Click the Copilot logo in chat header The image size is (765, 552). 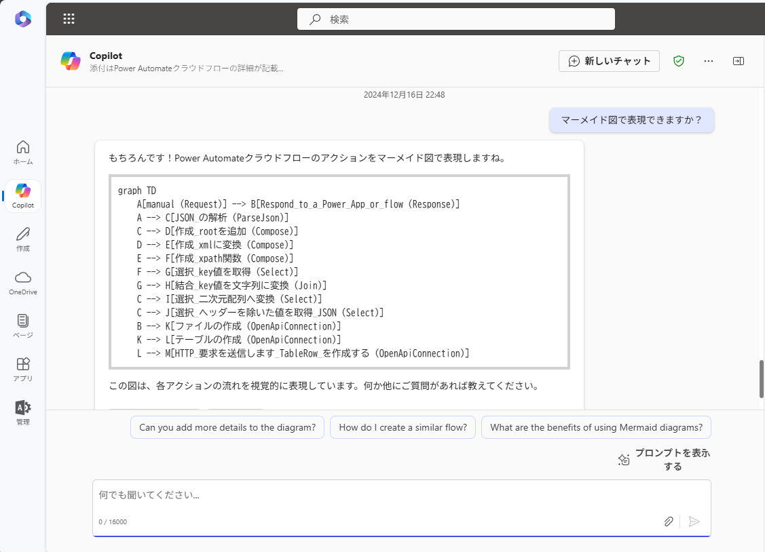click(71, 61)
